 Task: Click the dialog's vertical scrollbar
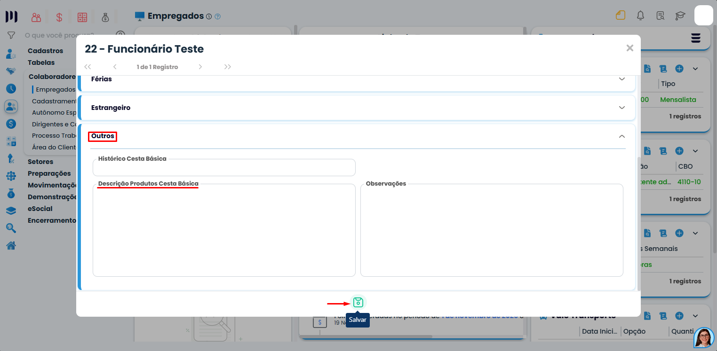pyautogui.click(x=638, y=225)
